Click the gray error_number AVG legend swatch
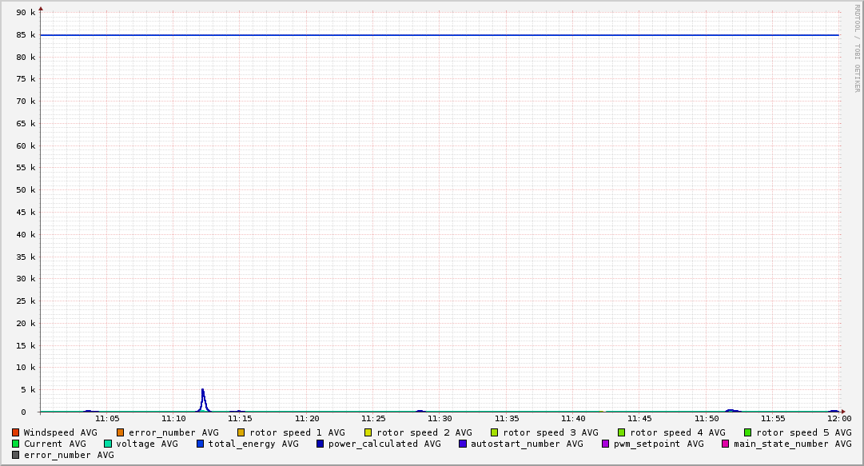The width and height of the screenshot is (864, 466). tap(16, 455)
